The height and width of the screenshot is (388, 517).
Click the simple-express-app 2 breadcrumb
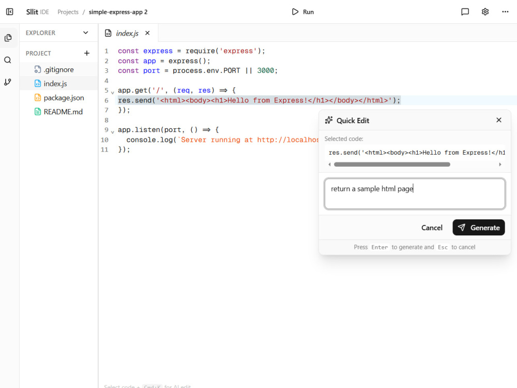[118, 12]
